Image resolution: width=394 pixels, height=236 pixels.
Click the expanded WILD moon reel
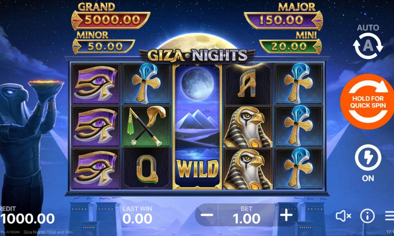pos(197,127)
